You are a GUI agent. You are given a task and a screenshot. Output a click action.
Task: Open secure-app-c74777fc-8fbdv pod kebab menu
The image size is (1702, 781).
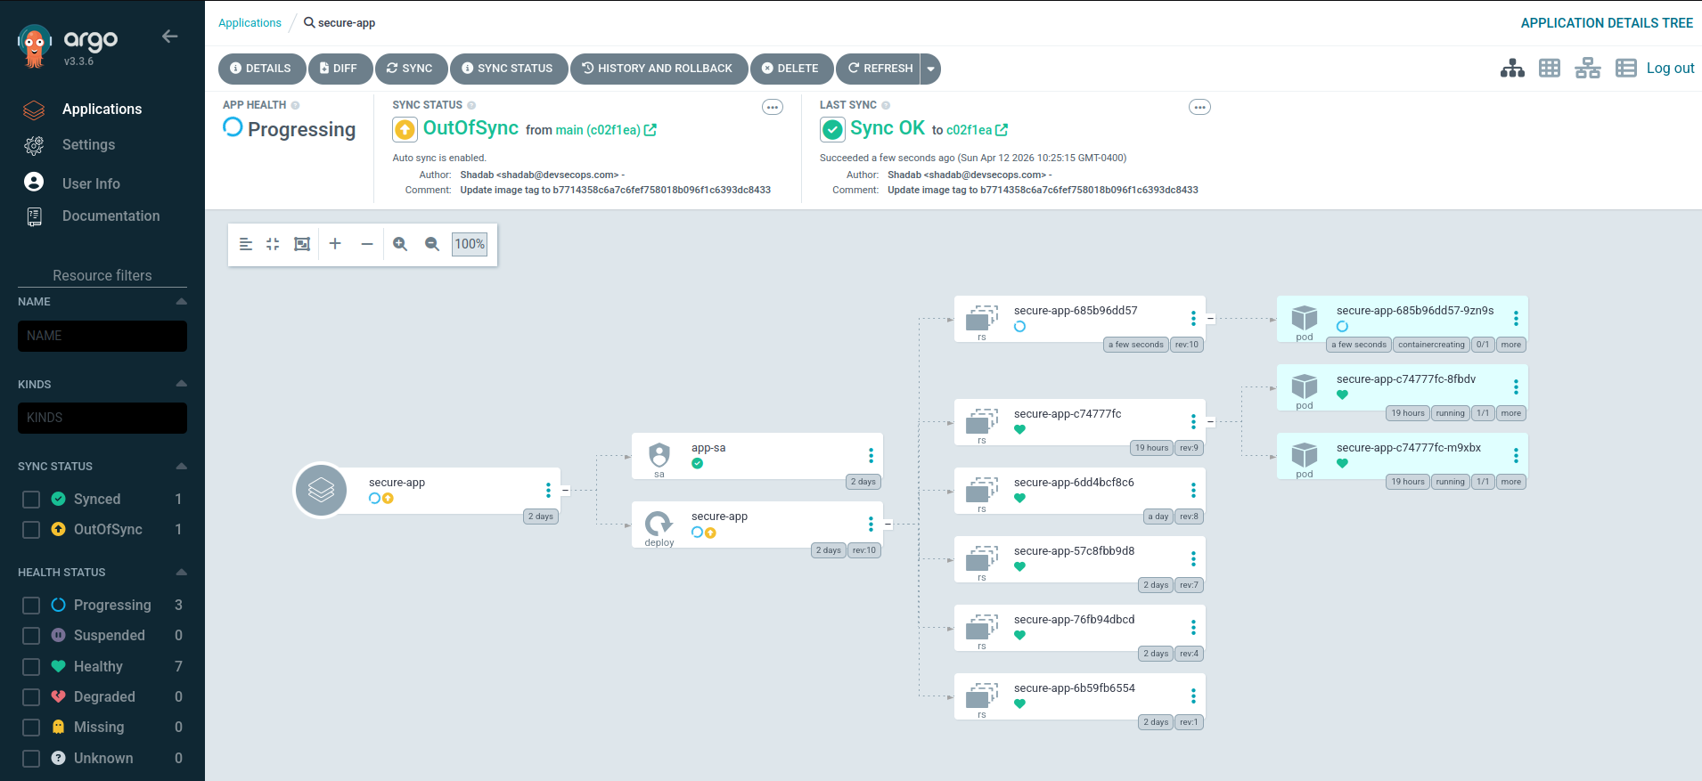pos(1516,387)
